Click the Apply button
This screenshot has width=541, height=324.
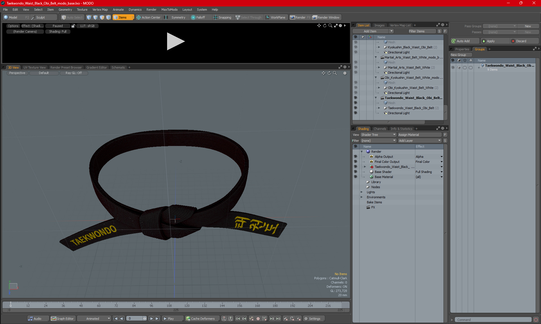pos(495,41)
